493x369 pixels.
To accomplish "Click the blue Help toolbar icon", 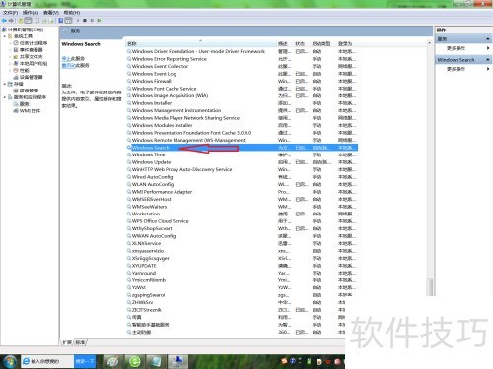I will [x=61, y=21].
